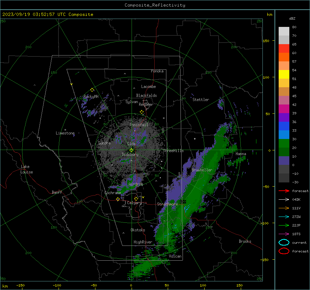This screenshot has height=290, width=310.
Task: Click the red 60-65 dBZ color block
Action: [x=284, y=49]
